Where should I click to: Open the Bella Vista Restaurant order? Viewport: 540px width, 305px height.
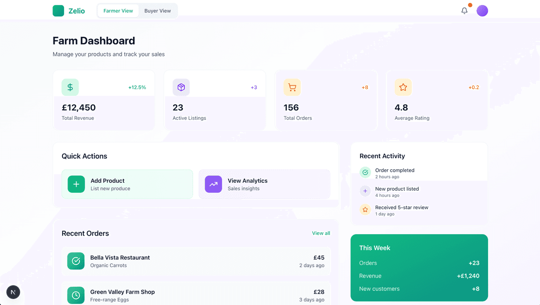tap(196, 261)
